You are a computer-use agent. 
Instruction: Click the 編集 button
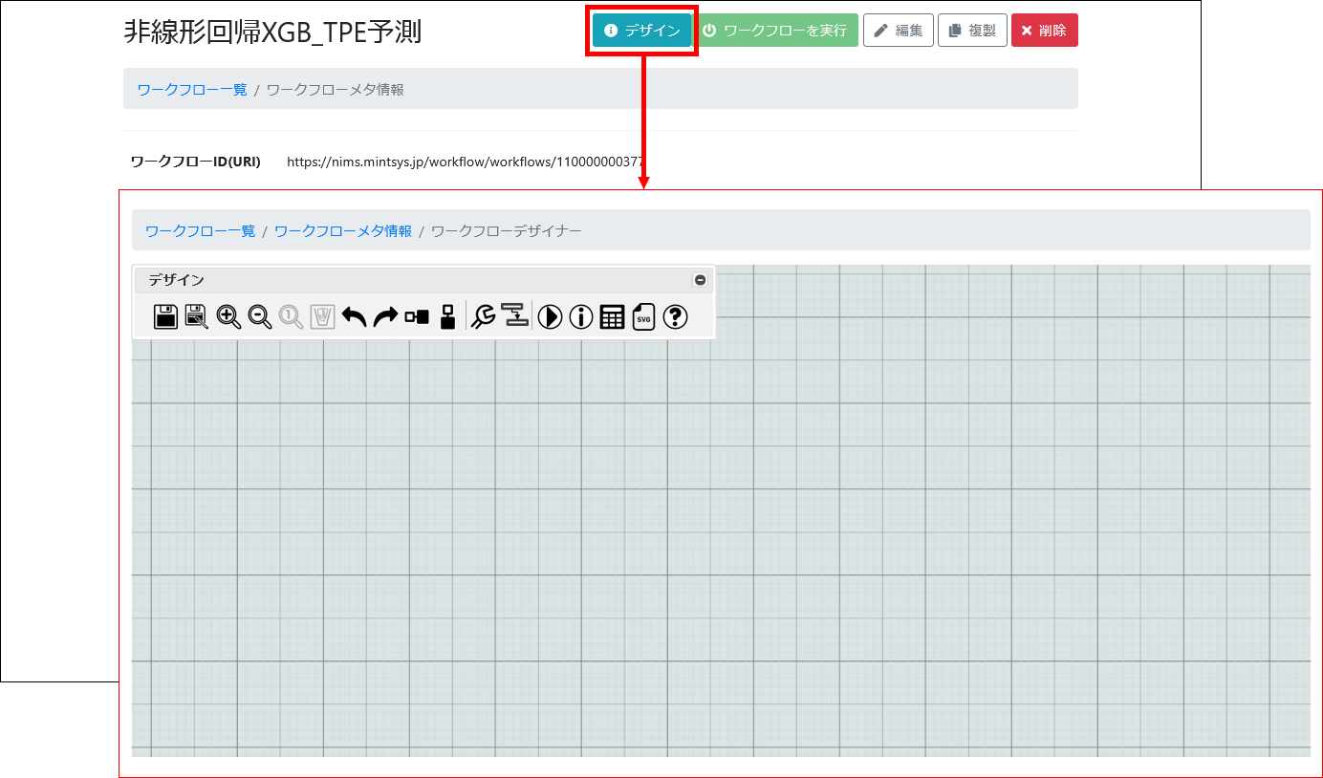coord(898,31)
